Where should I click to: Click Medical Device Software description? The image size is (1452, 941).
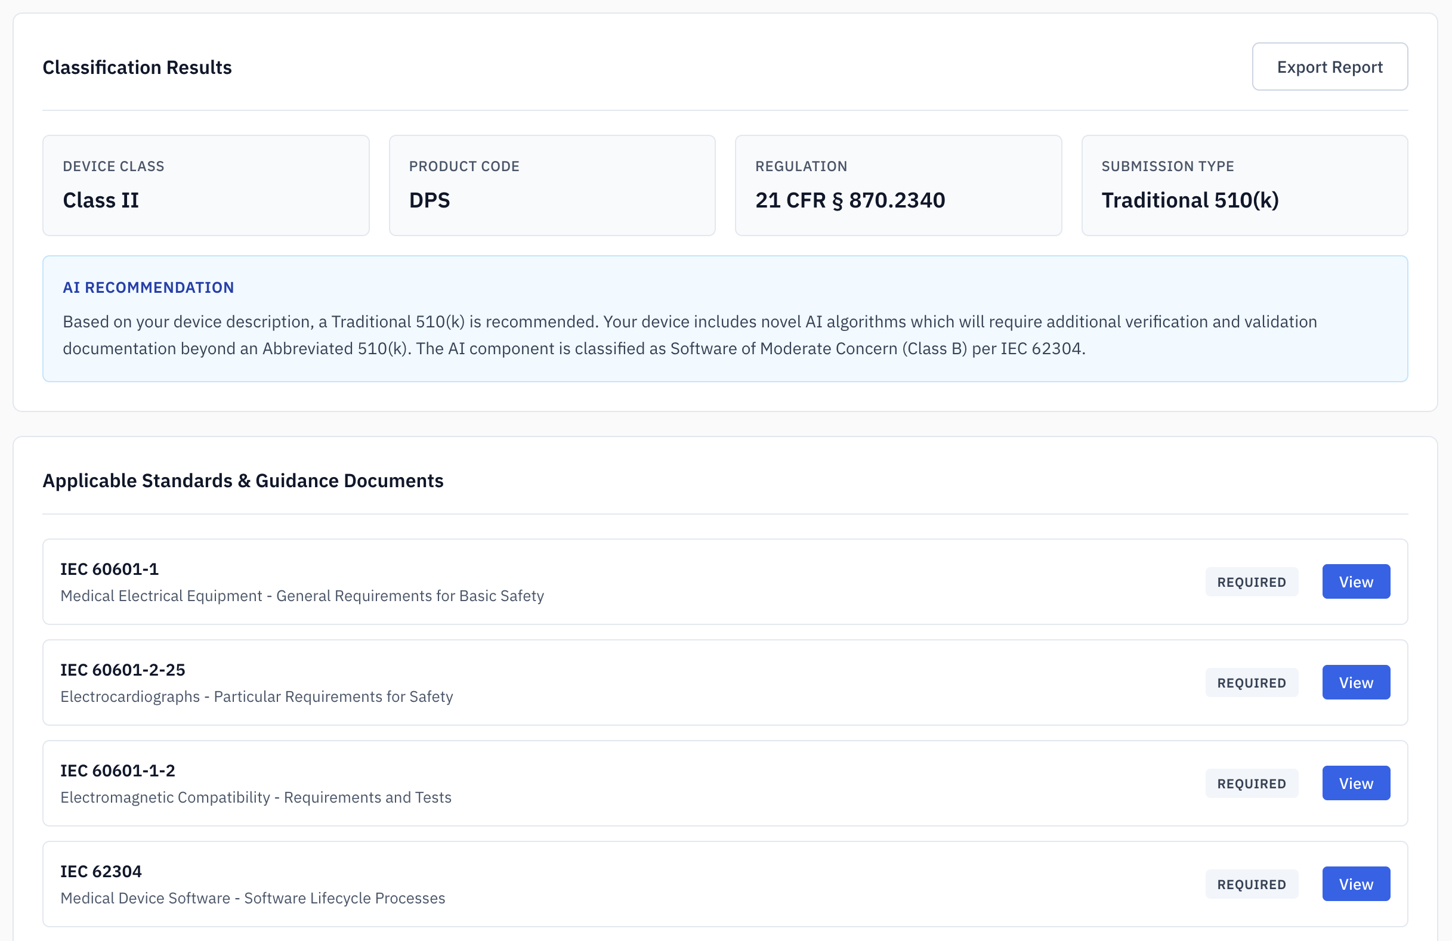(252, 897)
